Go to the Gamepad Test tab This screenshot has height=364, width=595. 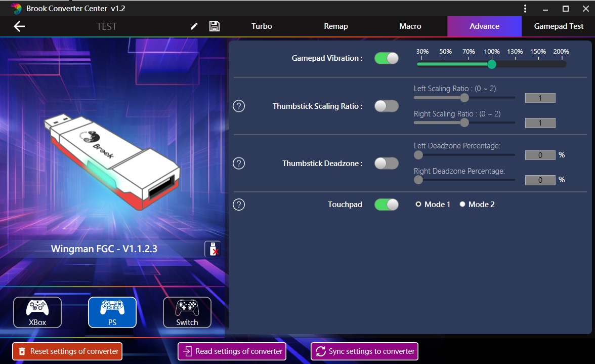(x=559, y=26)
